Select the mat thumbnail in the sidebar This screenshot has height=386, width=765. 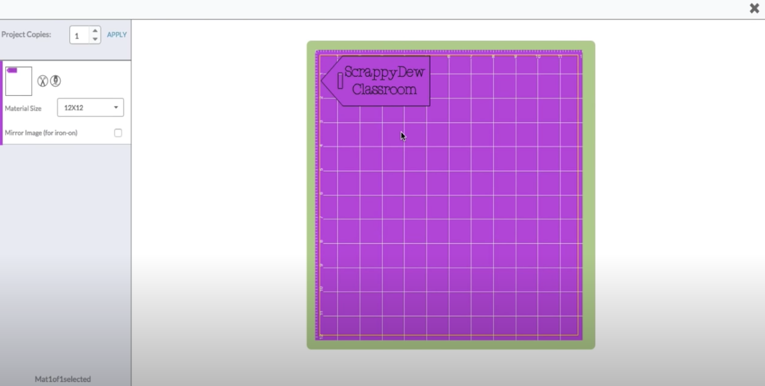[18, 80]
